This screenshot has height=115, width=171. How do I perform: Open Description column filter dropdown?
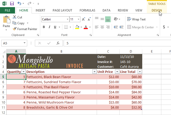coord(94,72)
